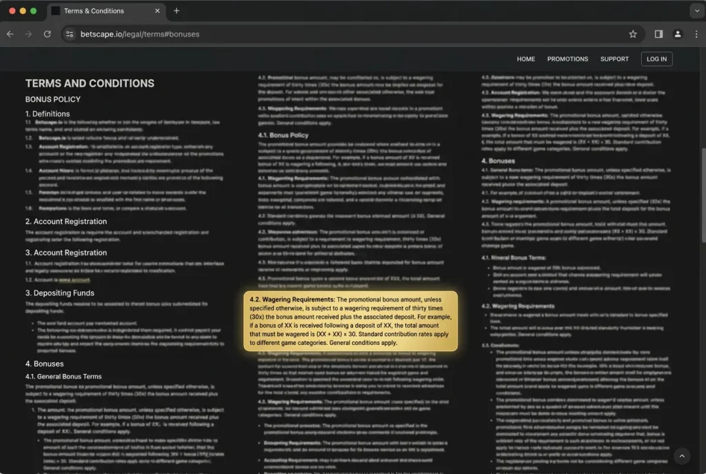Open the Chrome three-dot menu
The height and width of the screenshot is (474, 706).
(696, 34)
